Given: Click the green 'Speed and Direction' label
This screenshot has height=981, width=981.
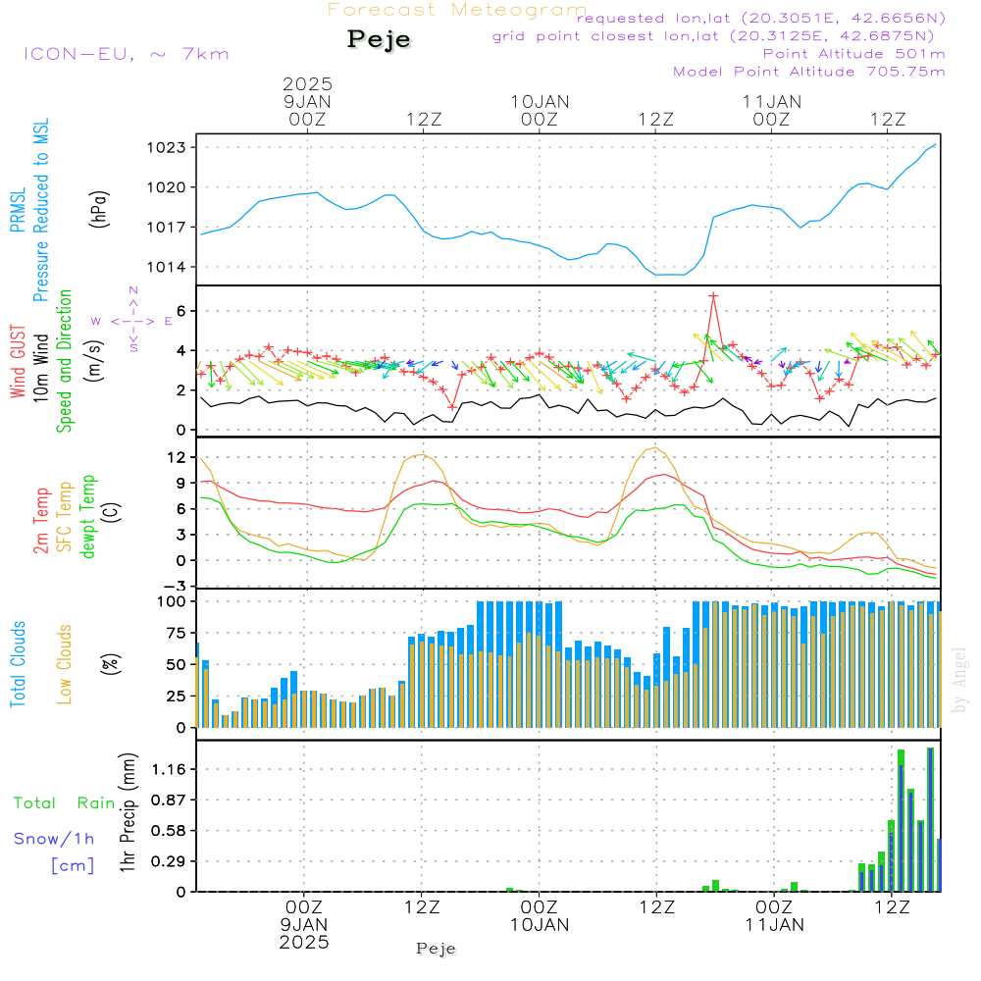Looking at the screenshot, I should (64, 361).
